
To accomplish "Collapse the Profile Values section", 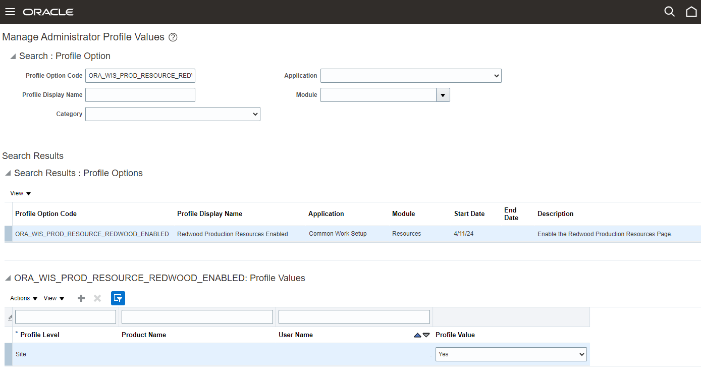I will tap(8, 279).
